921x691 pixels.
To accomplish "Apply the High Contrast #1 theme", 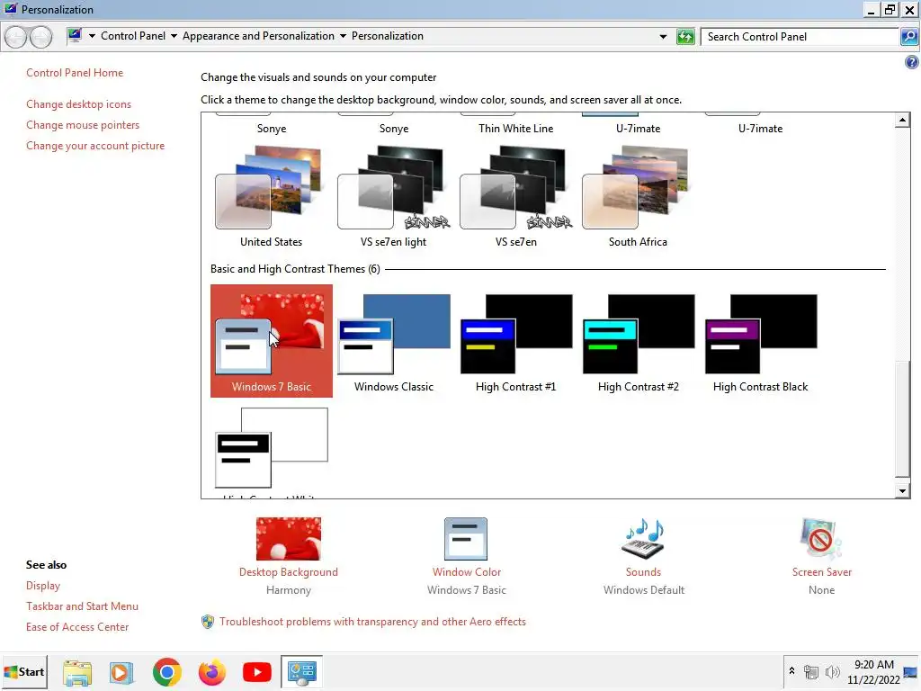I will (x=515, y=341).
